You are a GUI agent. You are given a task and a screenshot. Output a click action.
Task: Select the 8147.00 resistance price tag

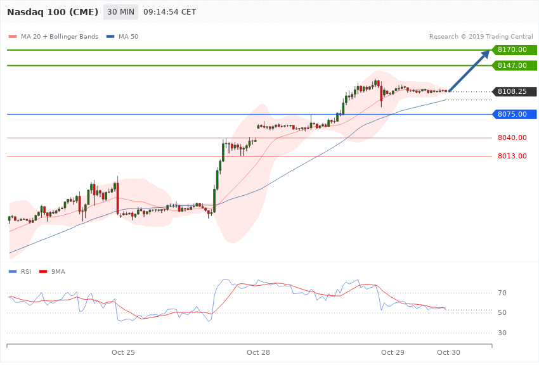pos(514,65)
